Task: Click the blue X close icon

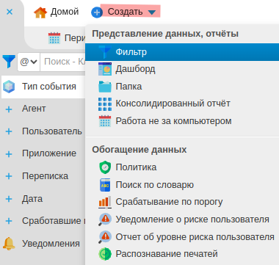Action: 10,12
